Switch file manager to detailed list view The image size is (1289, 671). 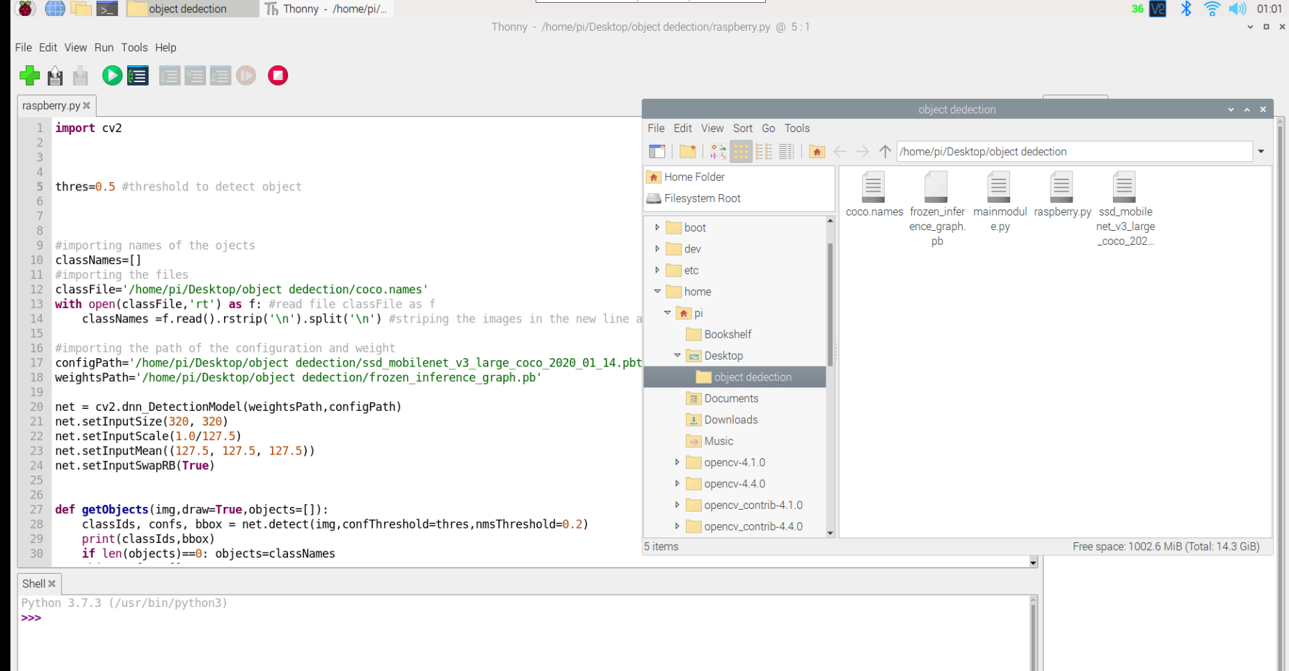(x=787, y=152)
